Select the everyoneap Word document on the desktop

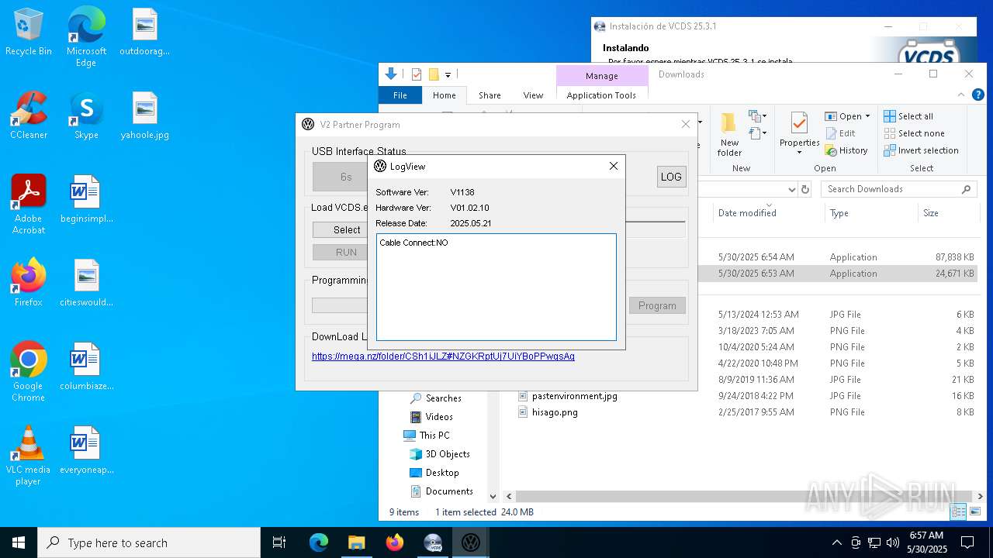click(x=86, y=450)
